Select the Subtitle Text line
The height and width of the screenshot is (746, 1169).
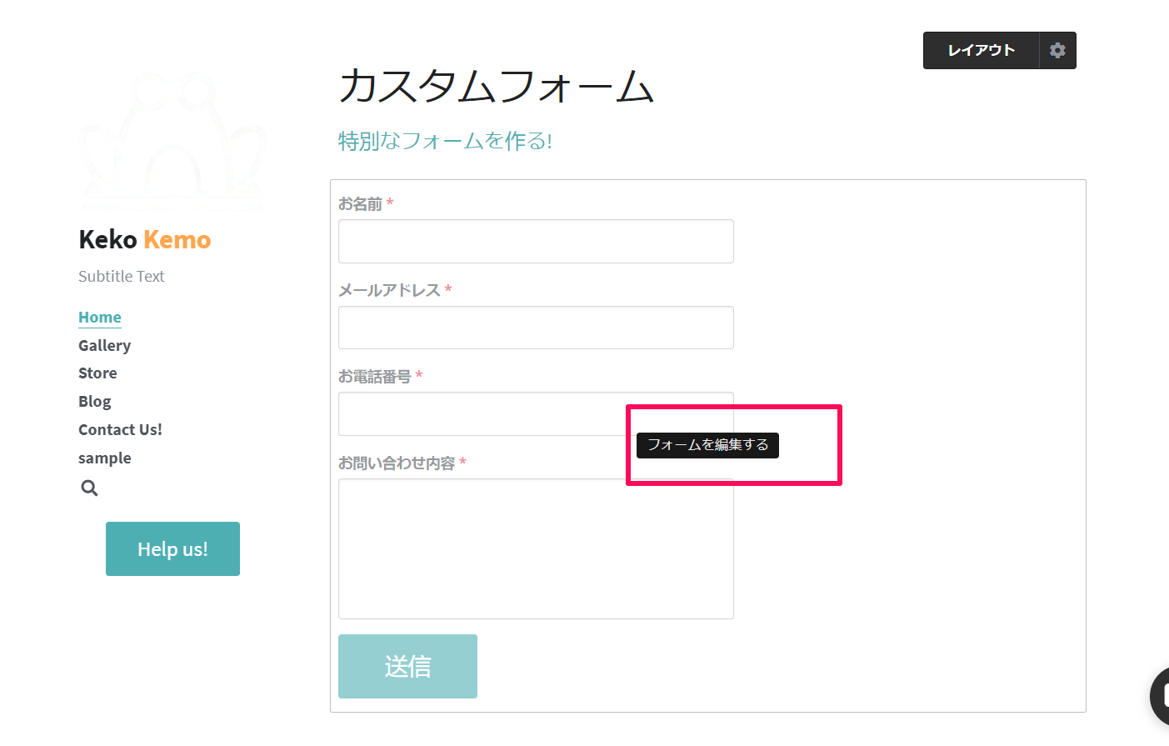tap(121, 276)
